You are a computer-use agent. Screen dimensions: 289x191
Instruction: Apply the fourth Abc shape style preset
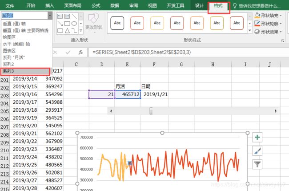(177, 23)
